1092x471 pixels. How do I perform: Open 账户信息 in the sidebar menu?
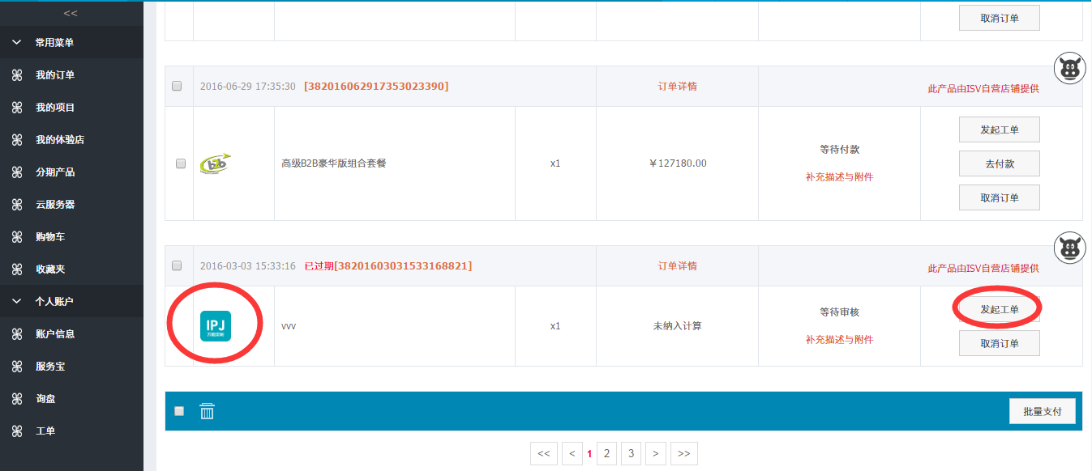coord(55,334)
